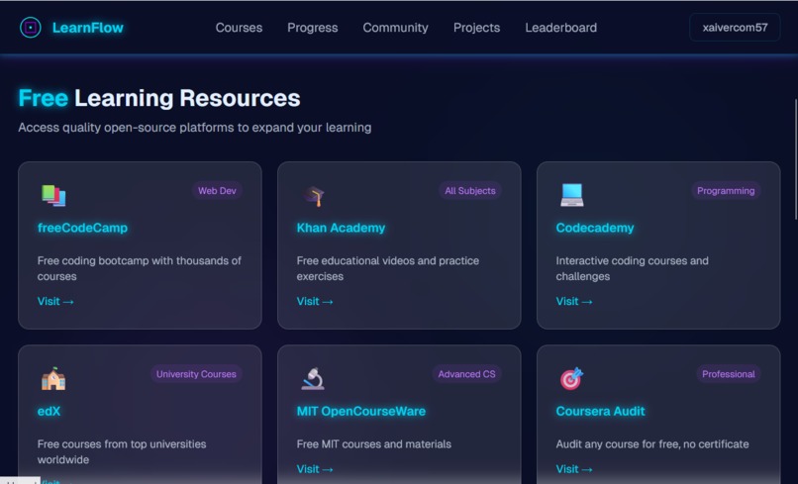The height and width of the screenshot is (484, 798).
Task: Open the Projects nav item
Action: click(x=476, y=28)
